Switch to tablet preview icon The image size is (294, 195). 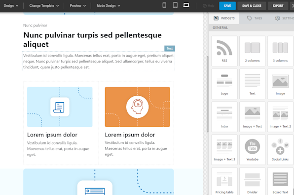(x=175, y=5)
